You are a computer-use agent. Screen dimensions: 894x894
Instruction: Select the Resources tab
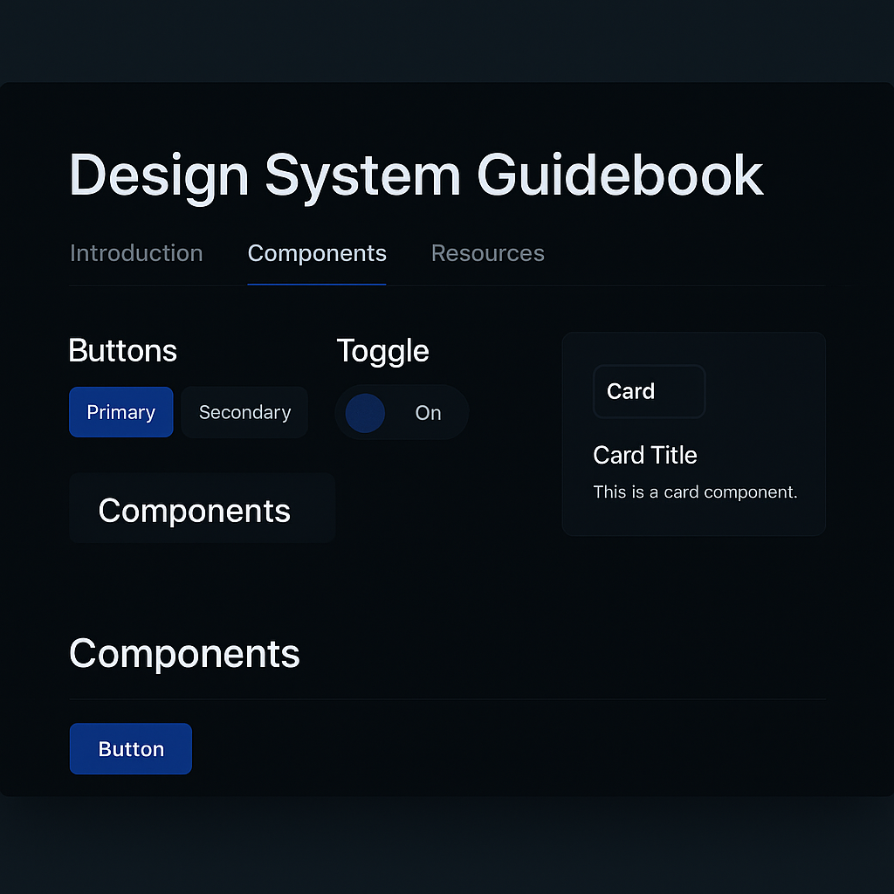pos(487,253)
